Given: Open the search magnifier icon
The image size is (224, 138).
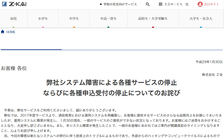Looking at the screenshot, I should (147, 4).
